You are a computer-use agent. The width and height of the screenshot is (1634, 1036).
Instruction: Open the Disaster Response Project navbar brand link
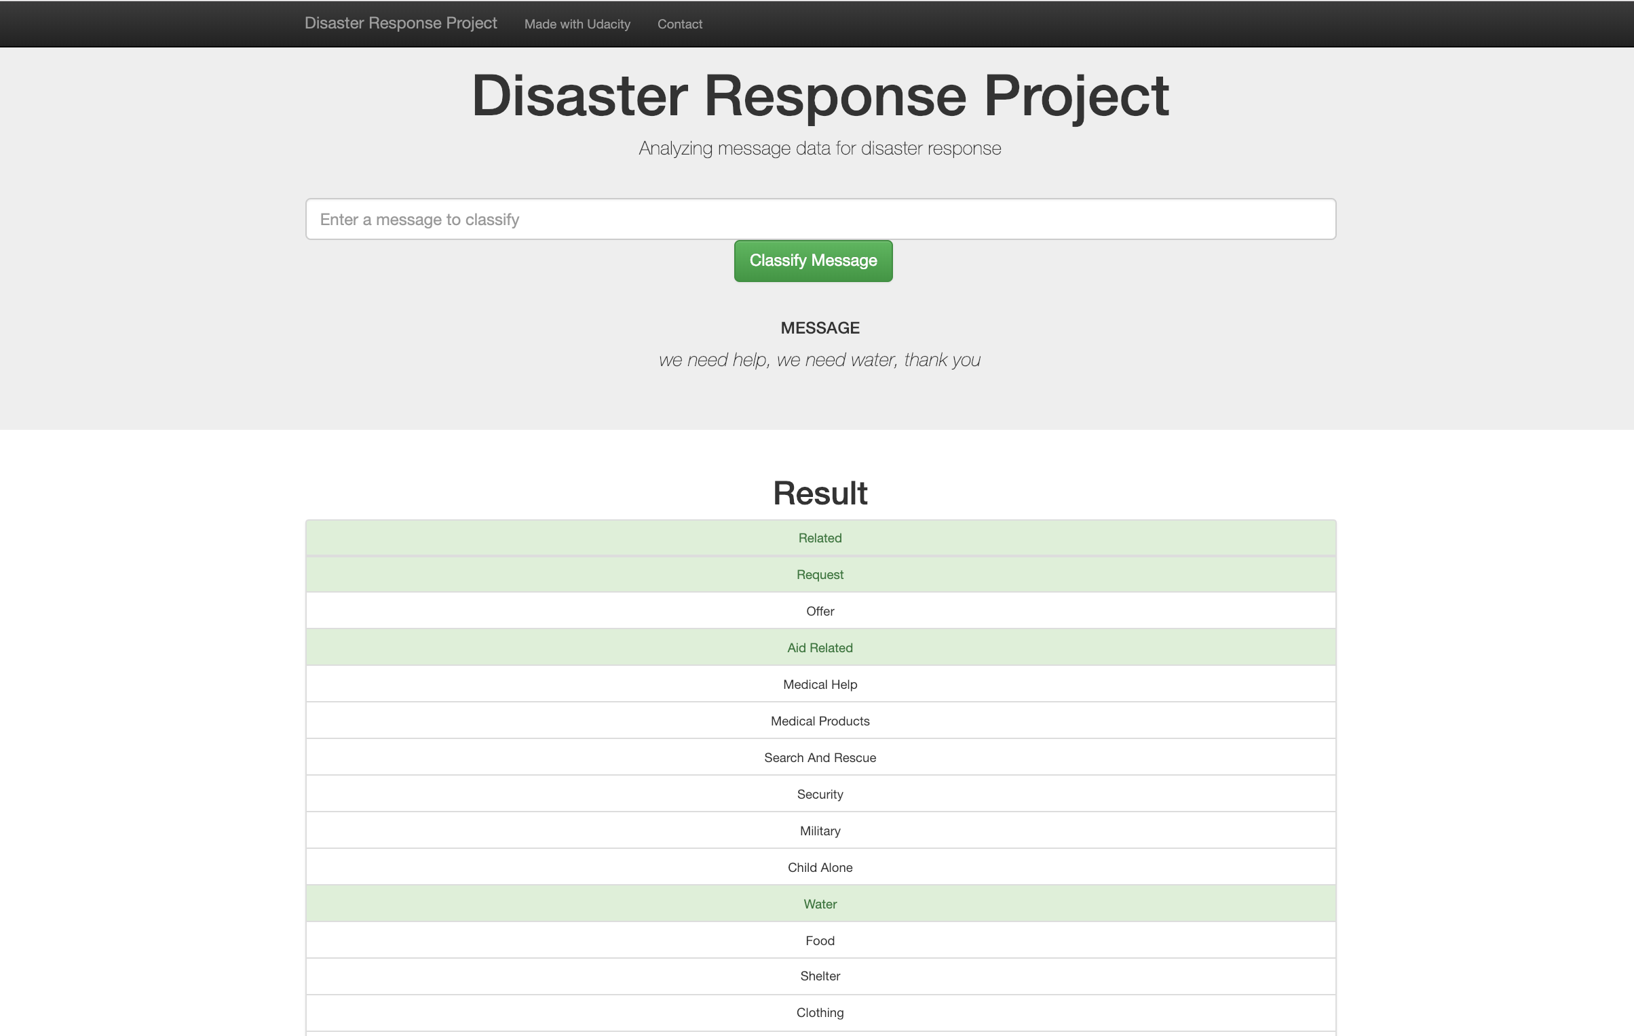pyautogui.click(x=400, y=23)
